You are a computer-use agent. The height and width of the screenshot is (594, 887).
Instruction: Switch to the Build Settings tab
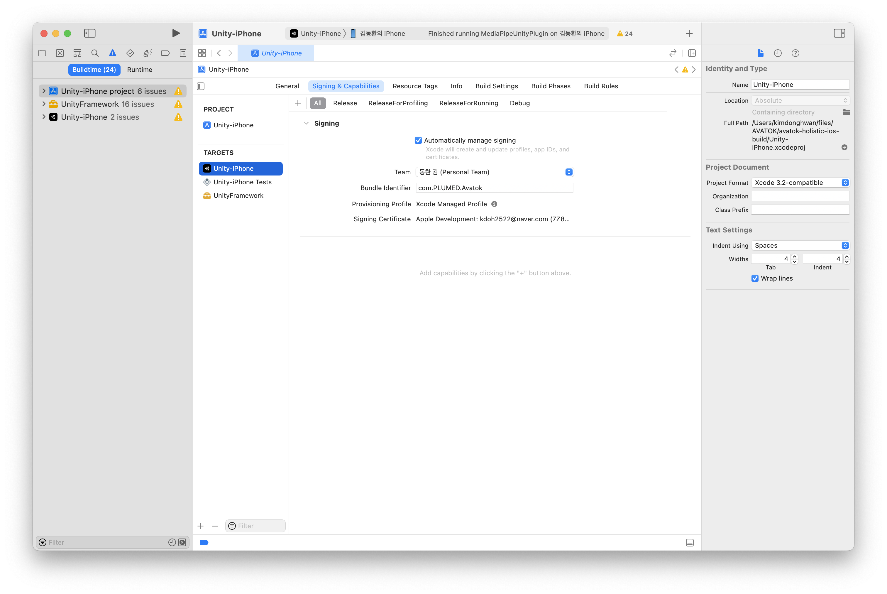tap(496, 86)
